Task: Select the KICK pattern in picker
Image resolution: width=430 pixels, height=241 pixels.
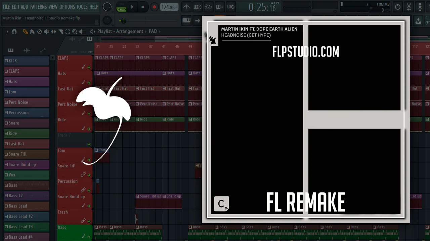Action: tap(27, 61)
